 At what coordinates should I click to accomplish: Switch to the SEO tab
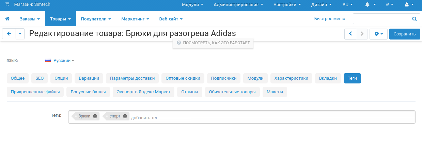tap(40, 78)
